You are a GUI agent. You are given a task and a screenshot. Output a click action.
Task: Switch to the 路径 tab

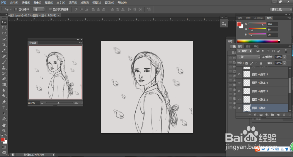click(256, 46)
